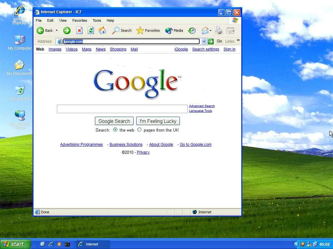Viewport: 333px width, 249px height.
Task: Click the page icon beside the address
Action: 60,41
